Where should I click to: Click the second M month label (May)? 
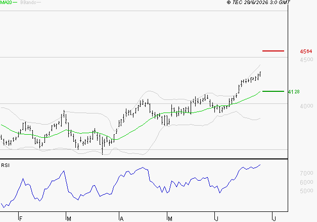pyautogui.click(x=170, y=219)
